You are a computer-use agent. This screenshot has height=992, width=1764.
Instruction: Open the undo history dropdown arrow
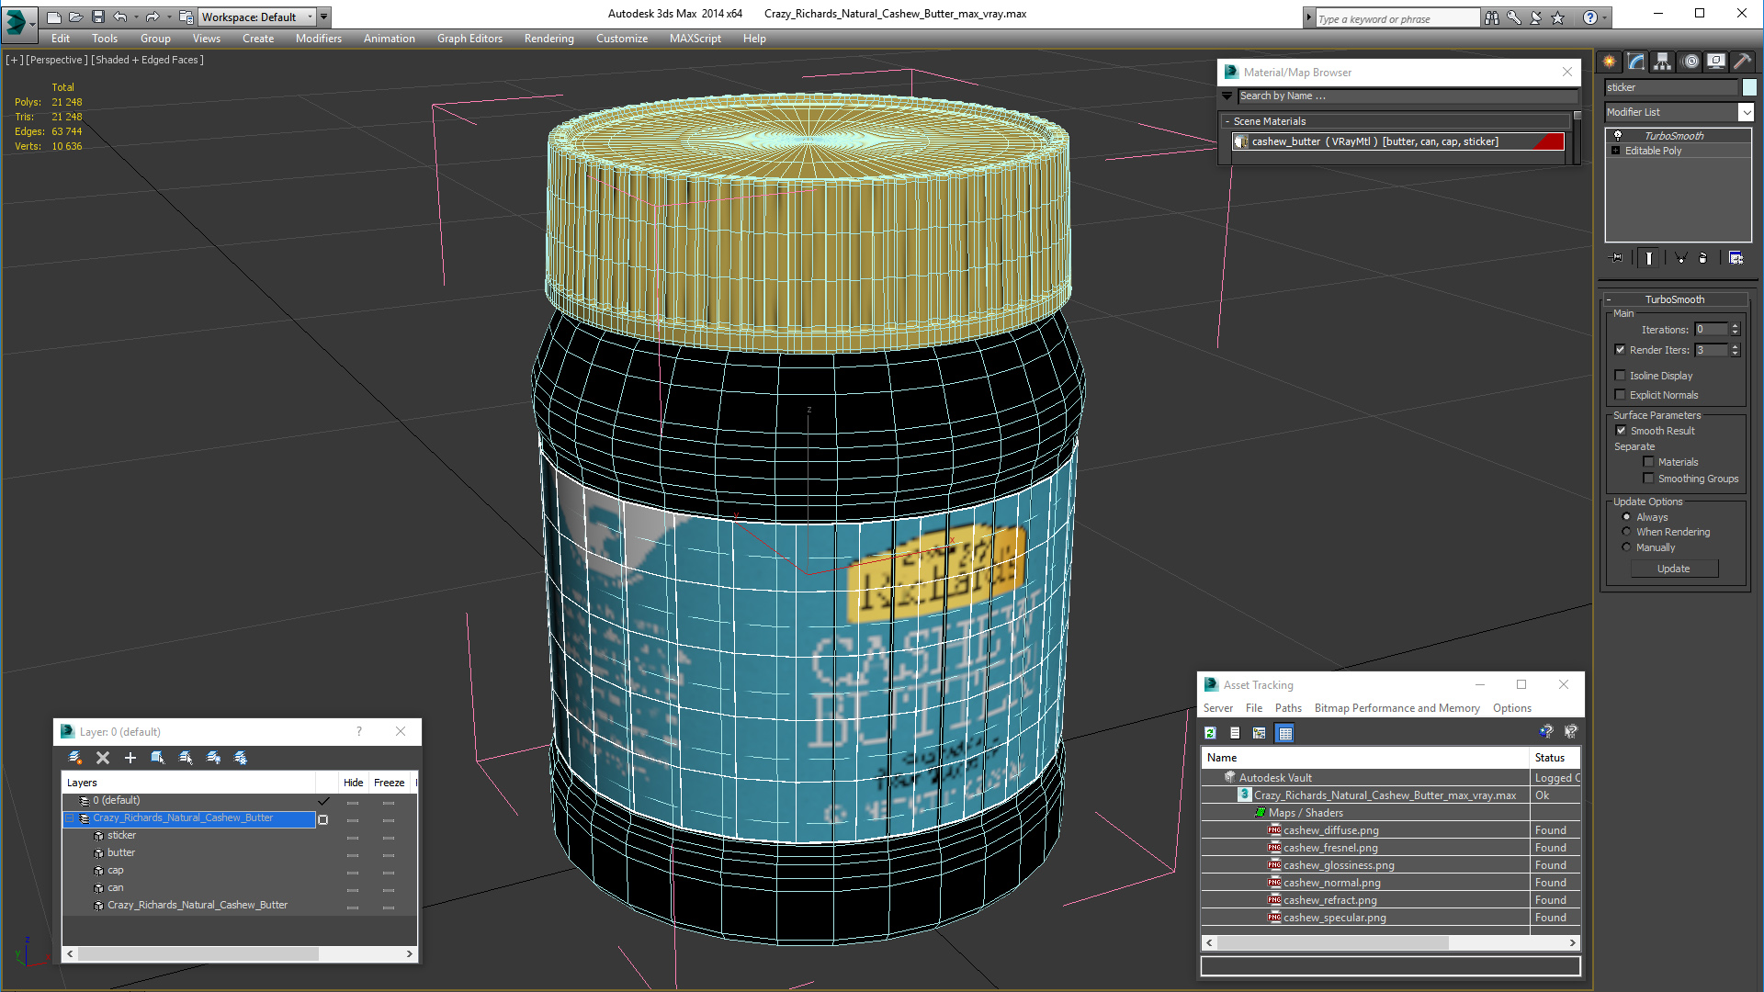pos(136,17)
